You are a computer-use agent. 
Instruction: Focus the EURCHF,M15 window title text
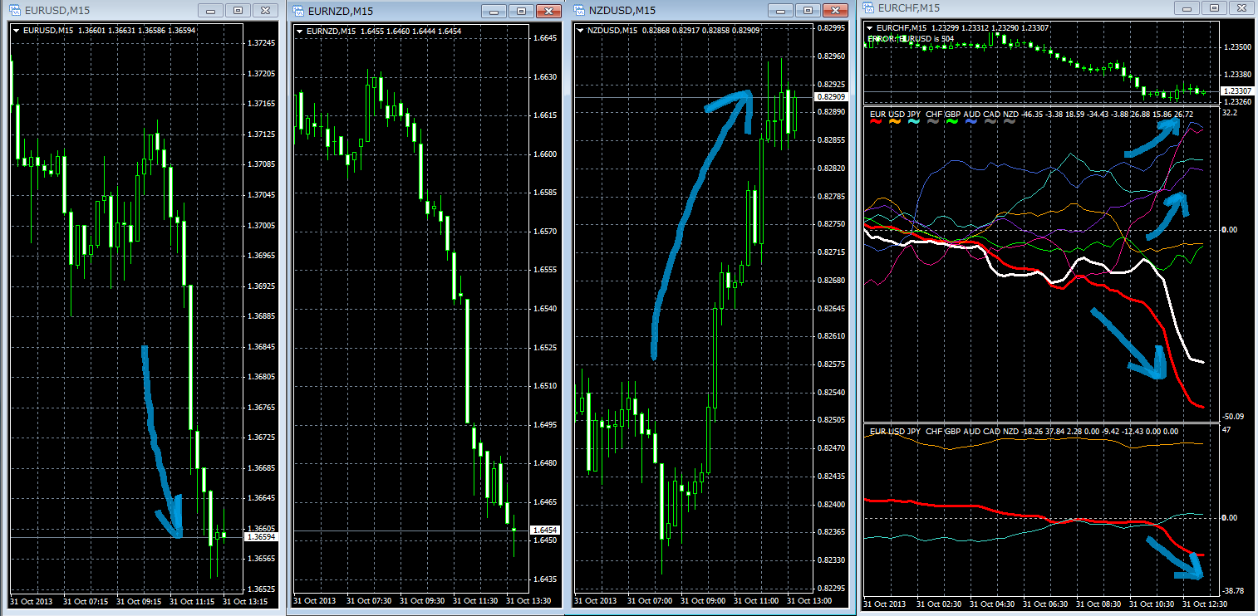click(910, 7)
